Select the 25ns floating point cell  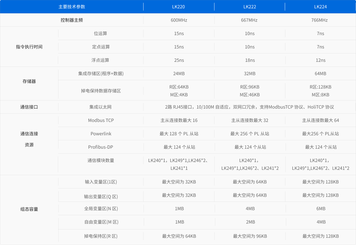pos(179,60)
